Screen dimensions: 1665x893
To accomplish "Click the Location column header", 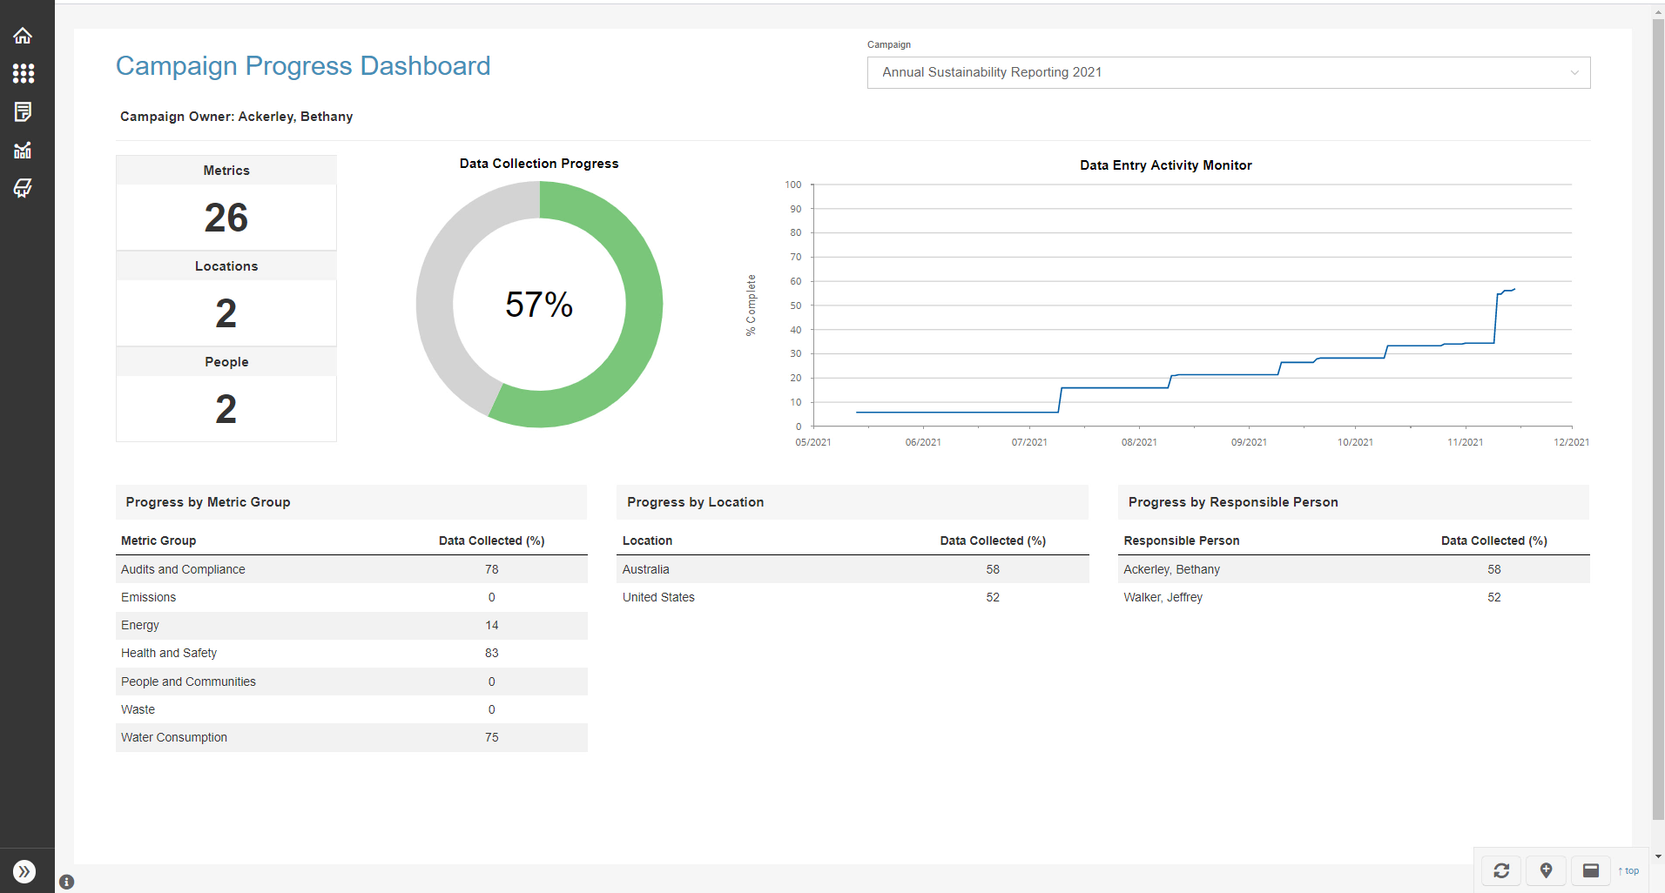I will tap(647, 540).
